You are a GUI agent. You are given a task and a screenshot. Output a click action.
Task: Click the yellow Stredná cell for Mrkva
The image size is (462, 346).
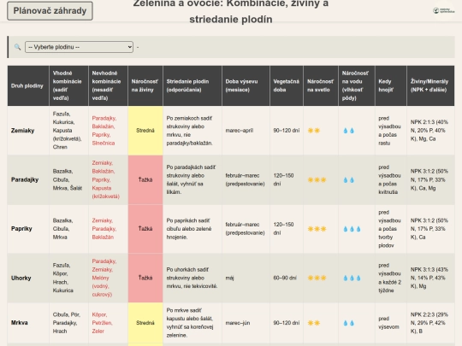[x=145, y=323]
